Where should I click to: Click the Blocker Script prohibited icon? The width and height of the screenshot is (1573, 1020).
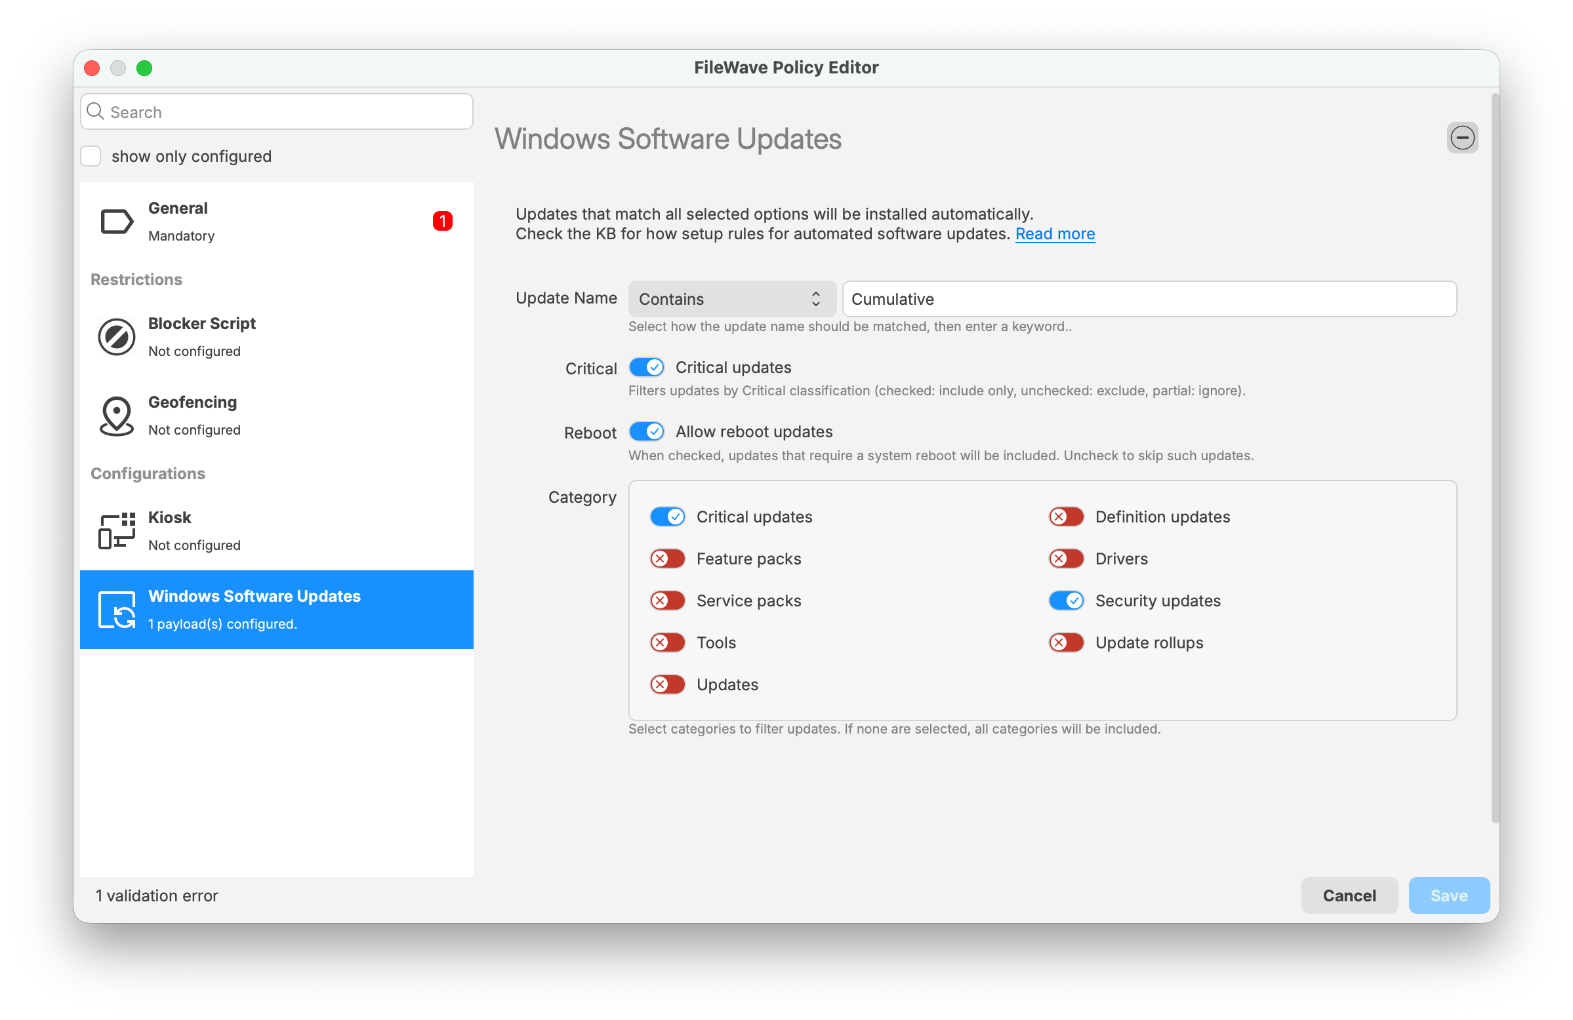(116, 337)
